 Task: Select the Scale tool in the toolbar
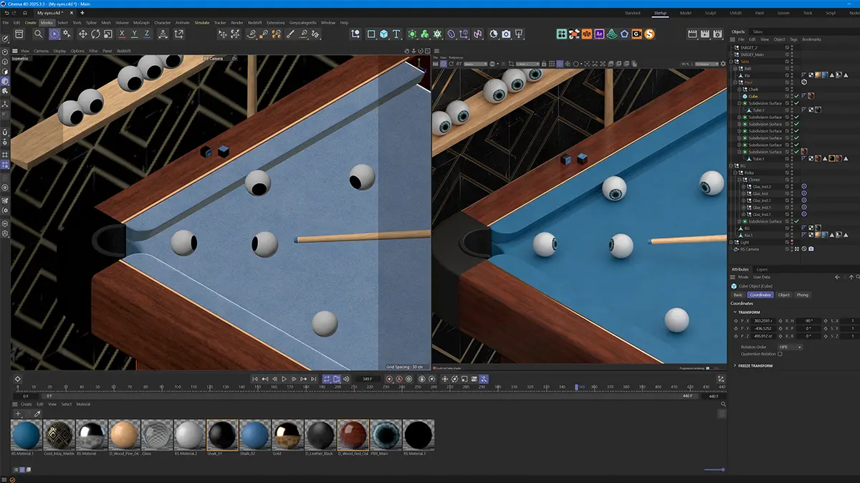pyautogui.click(x=109, y=34)
